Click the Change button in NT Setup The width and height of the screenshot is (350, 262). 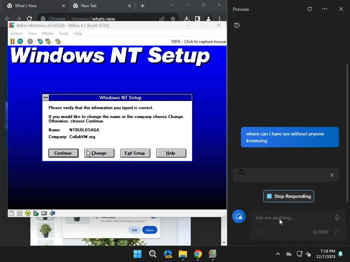[x=99, y=153]
